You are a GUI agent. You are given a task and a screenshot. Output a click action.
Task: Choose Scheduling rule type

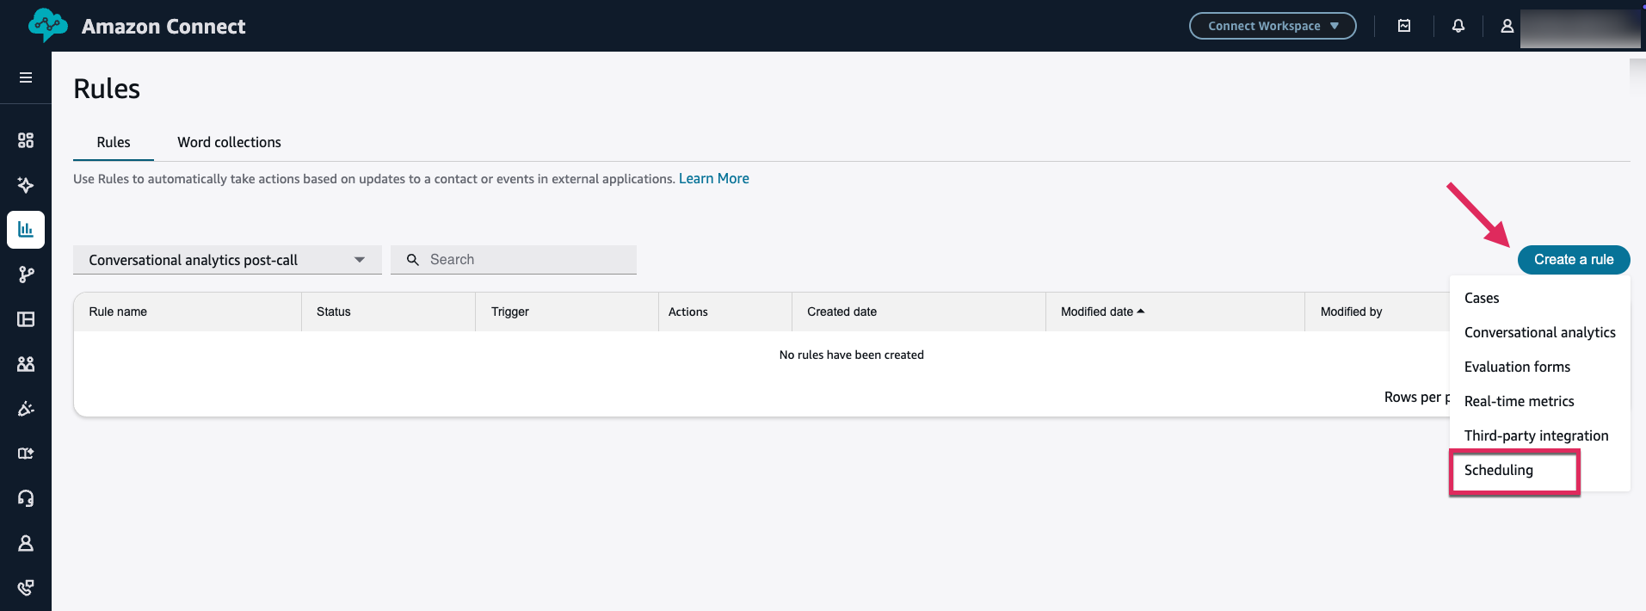[x=1499, y=470]
